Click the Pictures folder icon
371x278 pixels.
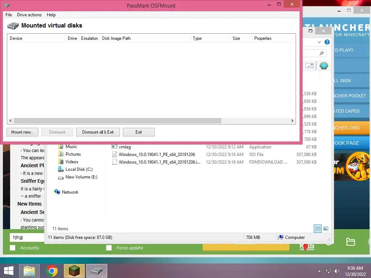tap(61, 154)
